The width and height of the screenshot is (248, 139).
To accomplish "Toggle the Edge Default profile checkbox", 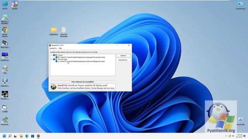I will point(57,61).
